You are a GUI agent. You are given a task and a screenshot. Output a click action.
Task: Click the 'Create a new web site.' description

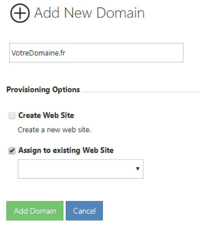click(54, 130)
